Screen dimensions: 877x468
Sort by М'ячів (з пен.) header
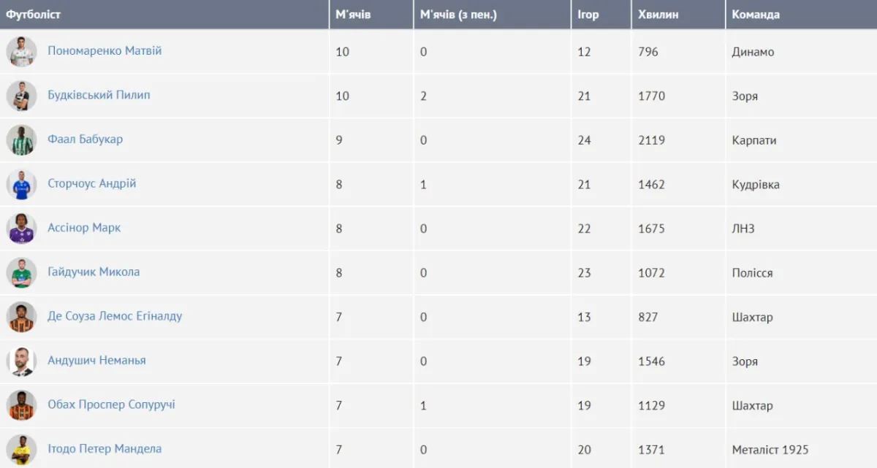(458, 15)
